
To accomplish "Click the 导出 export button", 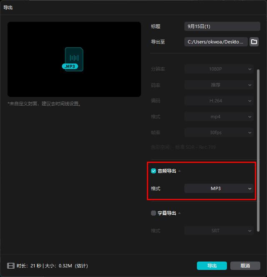I will coord(212,266).
